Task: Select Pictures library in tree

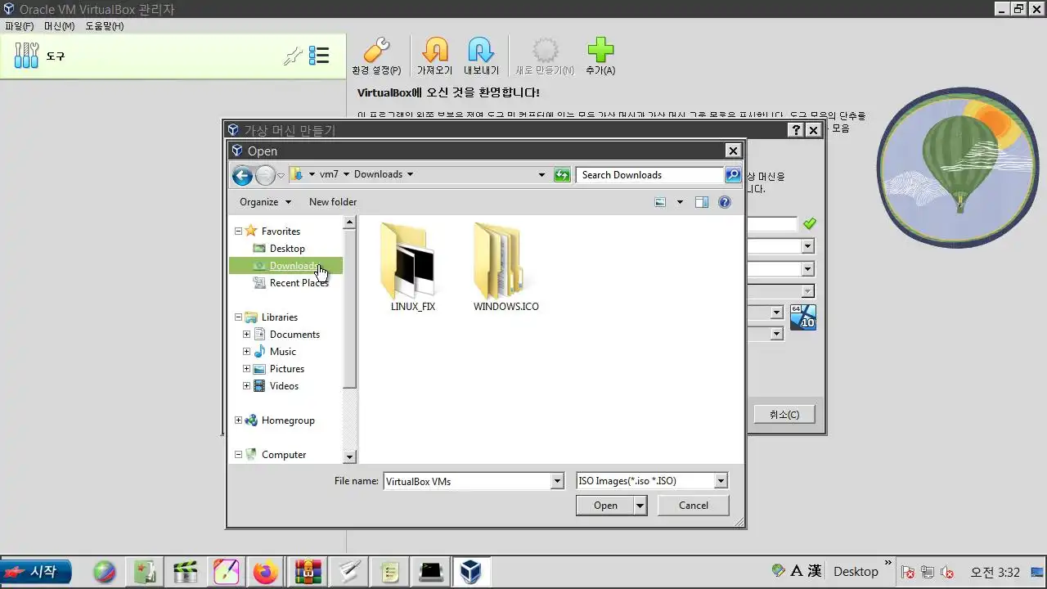Action: point(287,369)
